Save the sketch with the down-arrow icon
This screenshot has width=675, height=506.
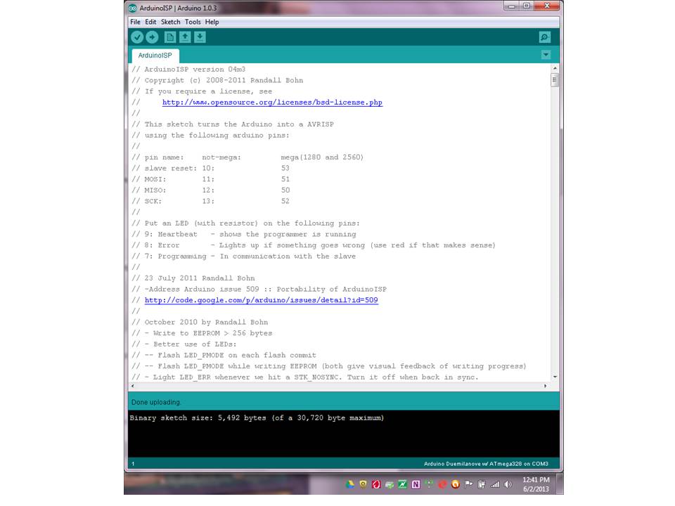pyautogui.click(x=200, y=37)
